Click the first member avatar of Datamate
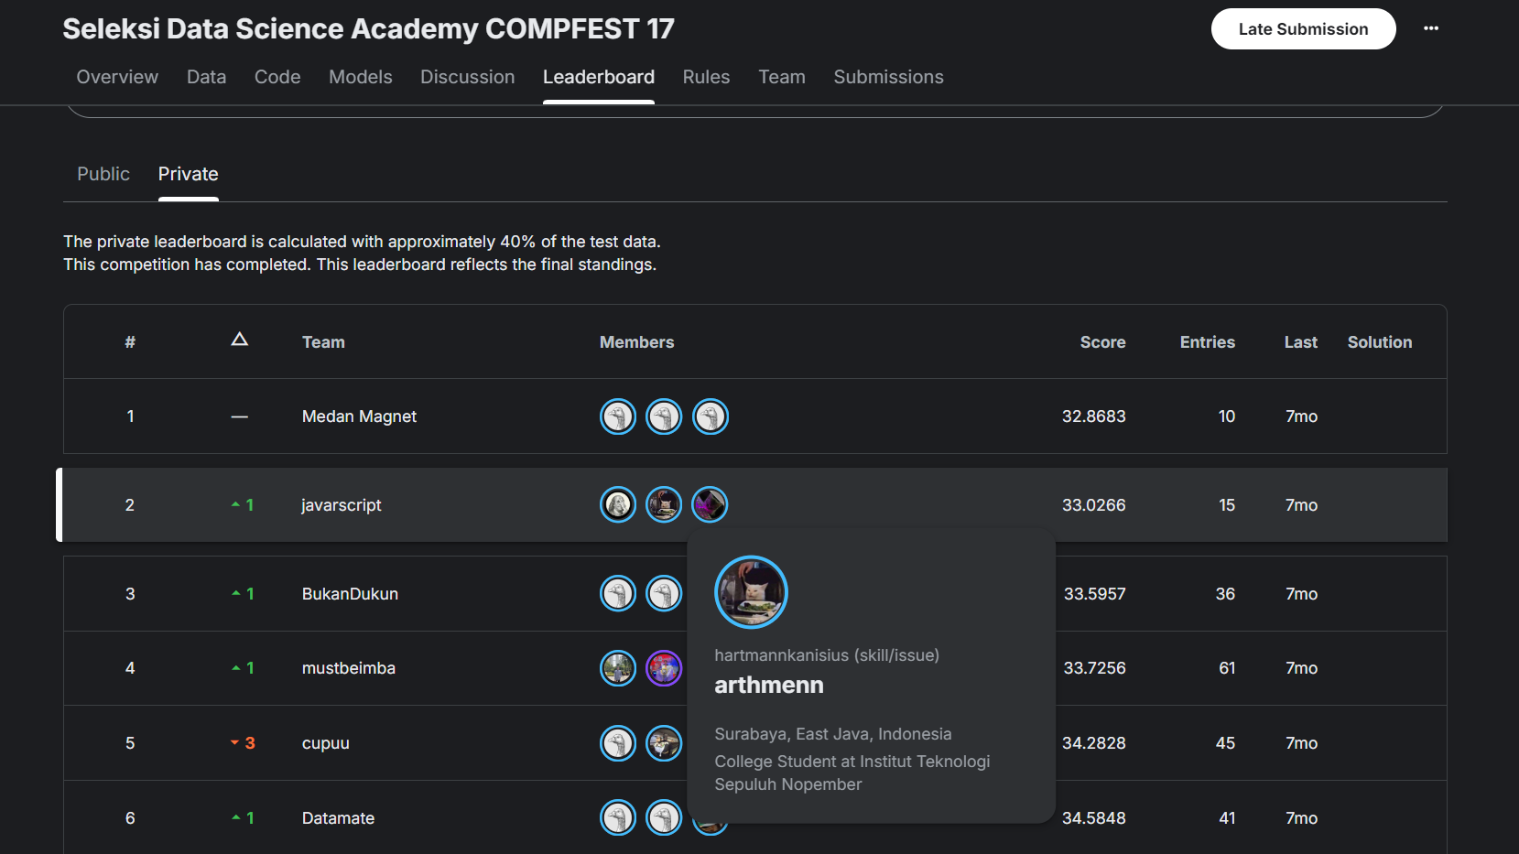Screen dimensions: 1519x854 point(618,817)
